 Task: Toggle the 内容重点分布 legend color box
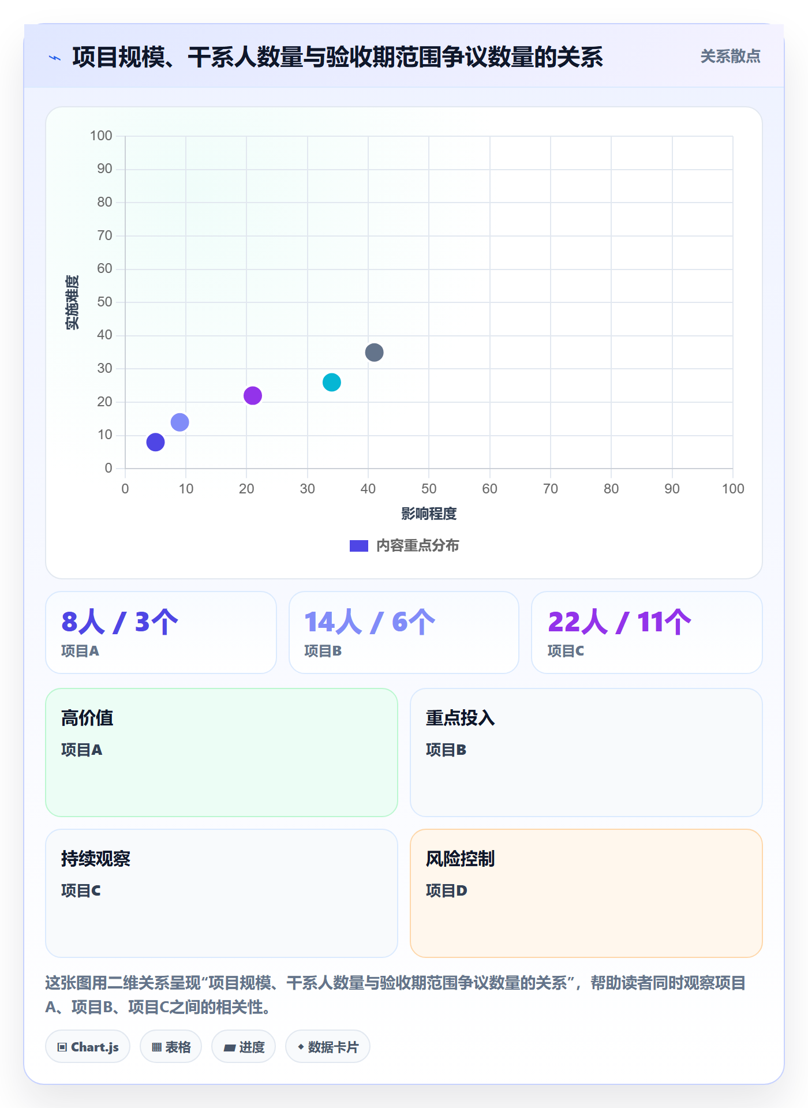(358, 546)
